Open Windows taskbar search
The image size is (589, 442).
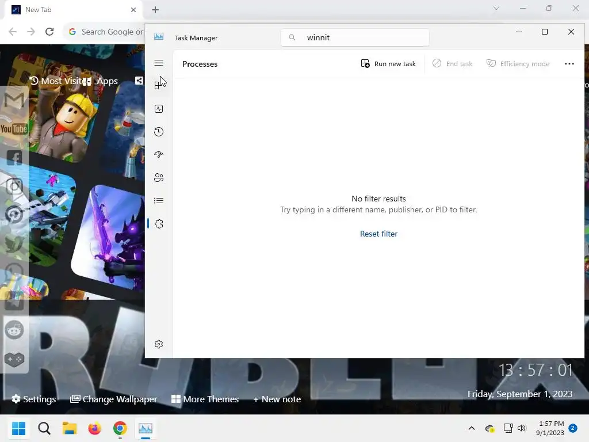pos(44,428)
